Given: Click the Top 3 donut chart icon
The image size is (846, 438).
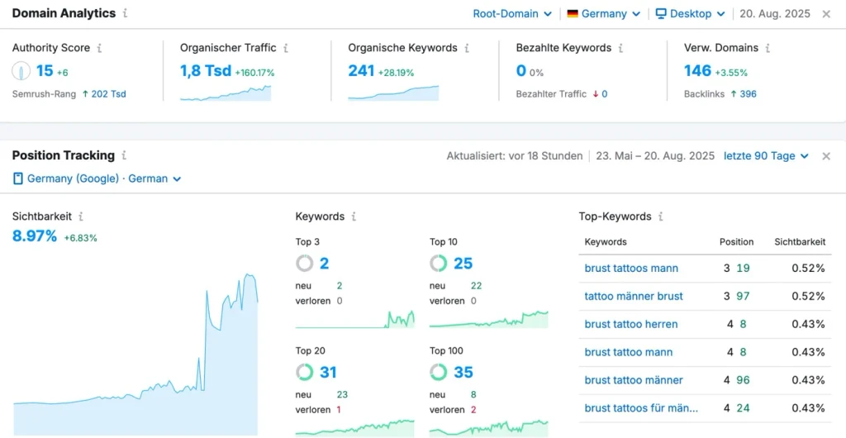Looking at the screenshot, I should (x=304, y=264).
